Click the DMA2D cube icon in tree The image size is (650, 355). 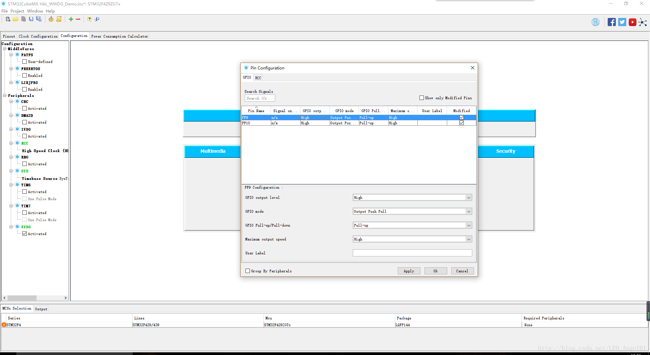[x=17, y=115]
